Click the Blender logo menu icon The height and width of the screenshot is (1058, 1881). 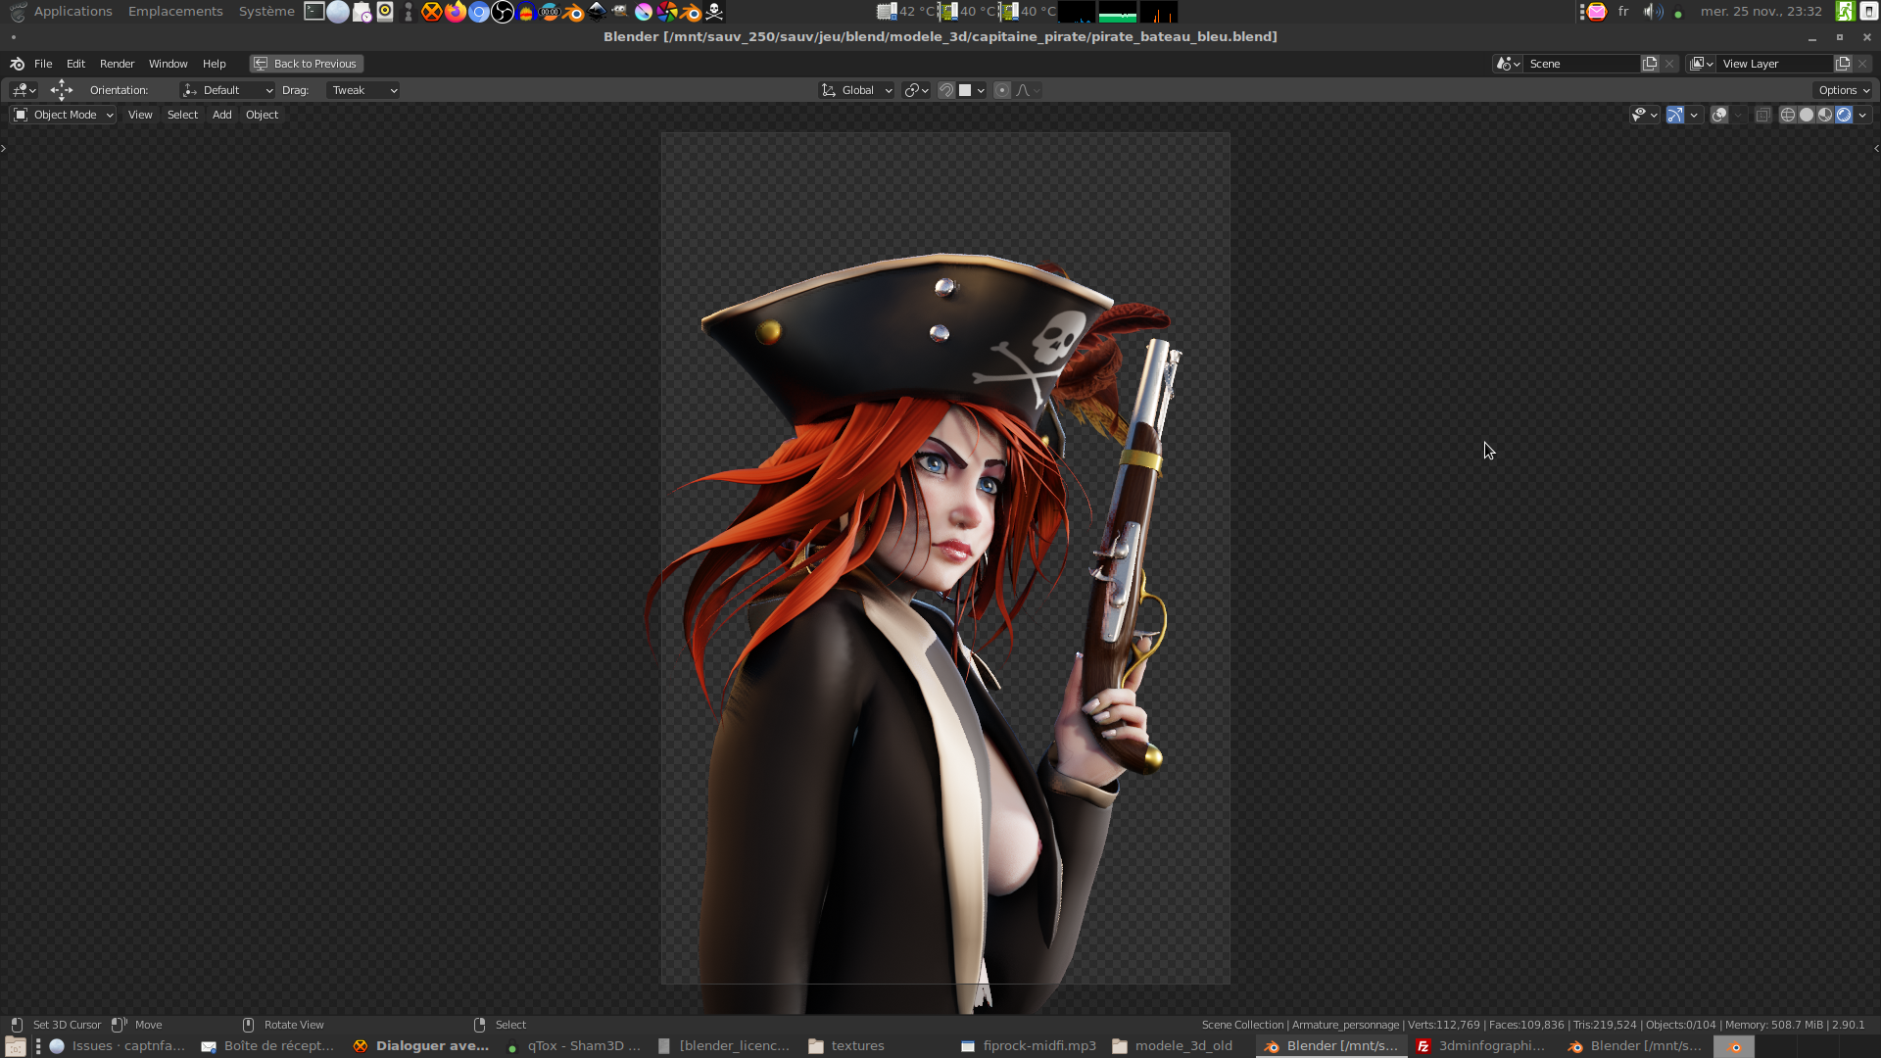pos(17,64)
